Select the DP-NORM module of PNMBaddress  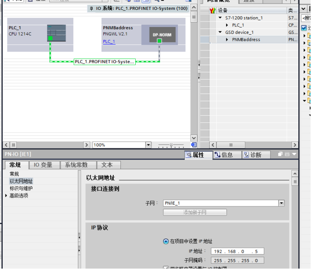tap(162, 35)
